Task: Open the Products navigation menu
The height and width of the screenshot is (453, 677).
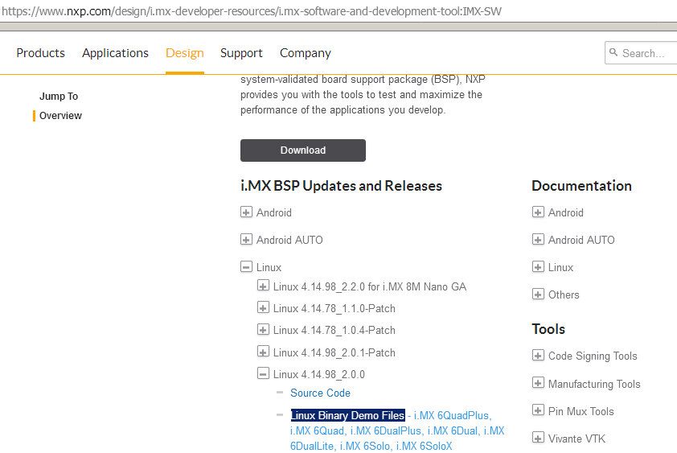Action: [x=40, y=53]
